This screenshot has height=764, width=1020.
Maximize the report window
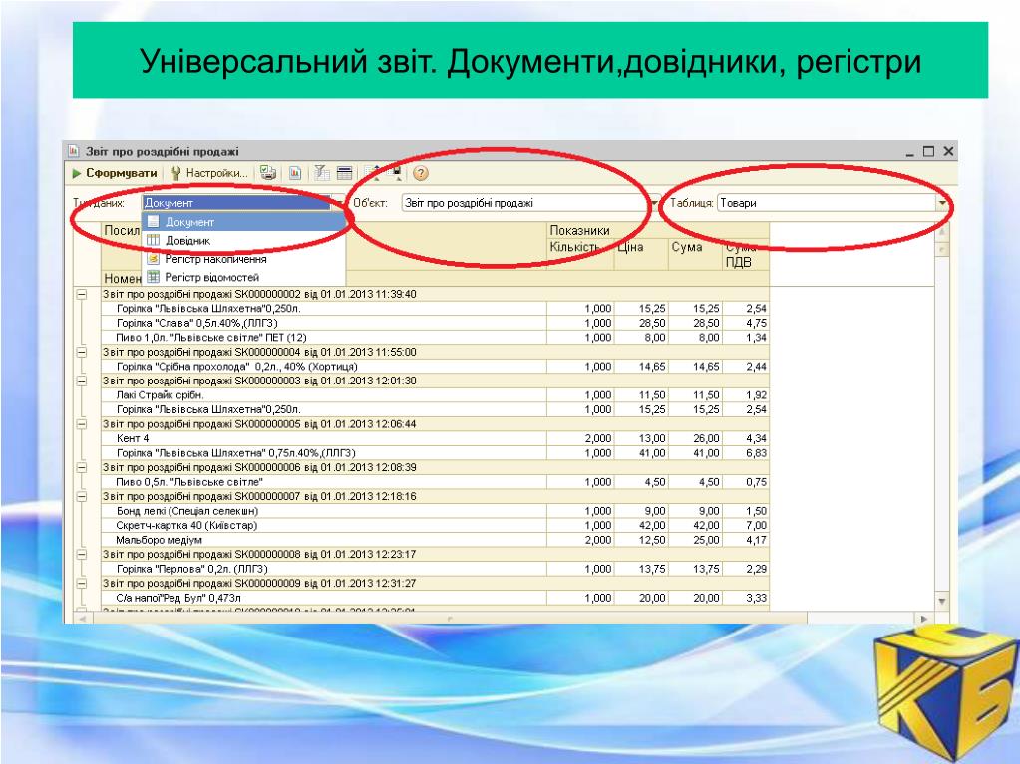929,152
